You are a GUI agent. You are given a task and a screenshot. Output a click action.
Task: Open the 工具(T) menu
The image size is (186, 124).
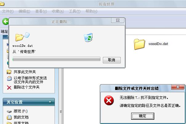[75, 11]
